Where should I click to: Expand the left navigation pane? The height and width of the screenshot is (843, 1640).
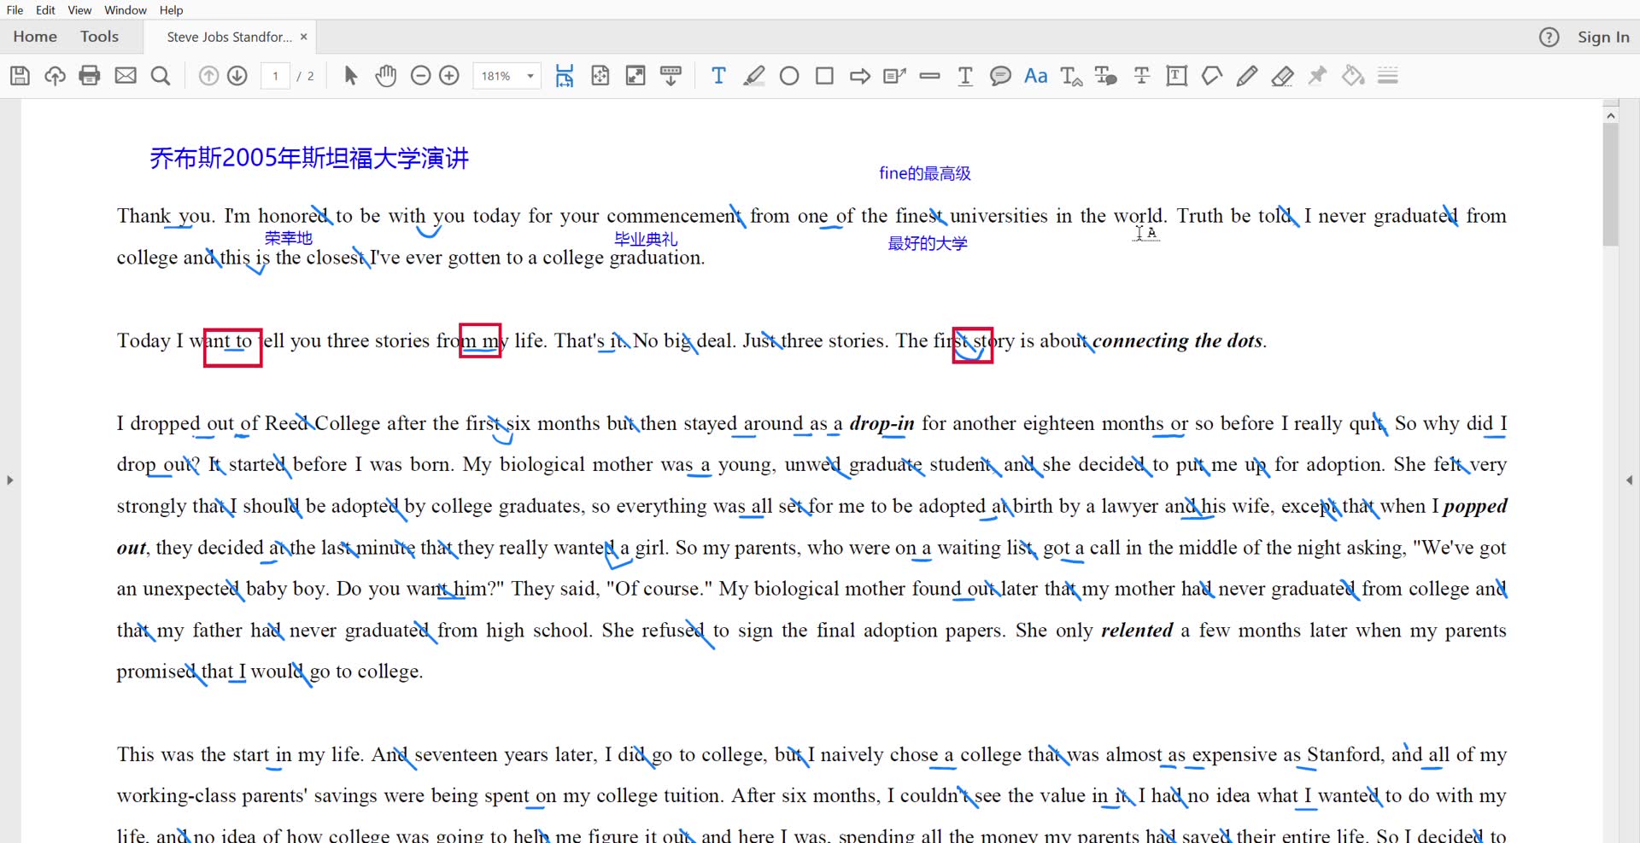[9, 480]
